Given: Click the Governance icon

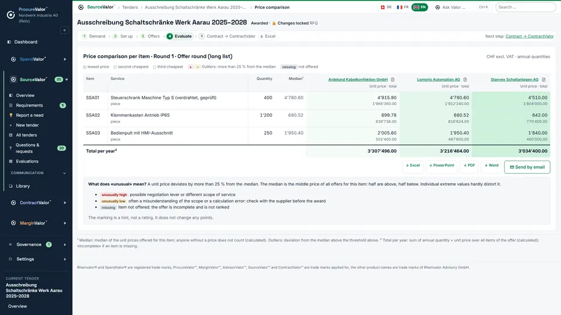Looking at the screenshot, I should pyautogui.click(x=11, y=244).
